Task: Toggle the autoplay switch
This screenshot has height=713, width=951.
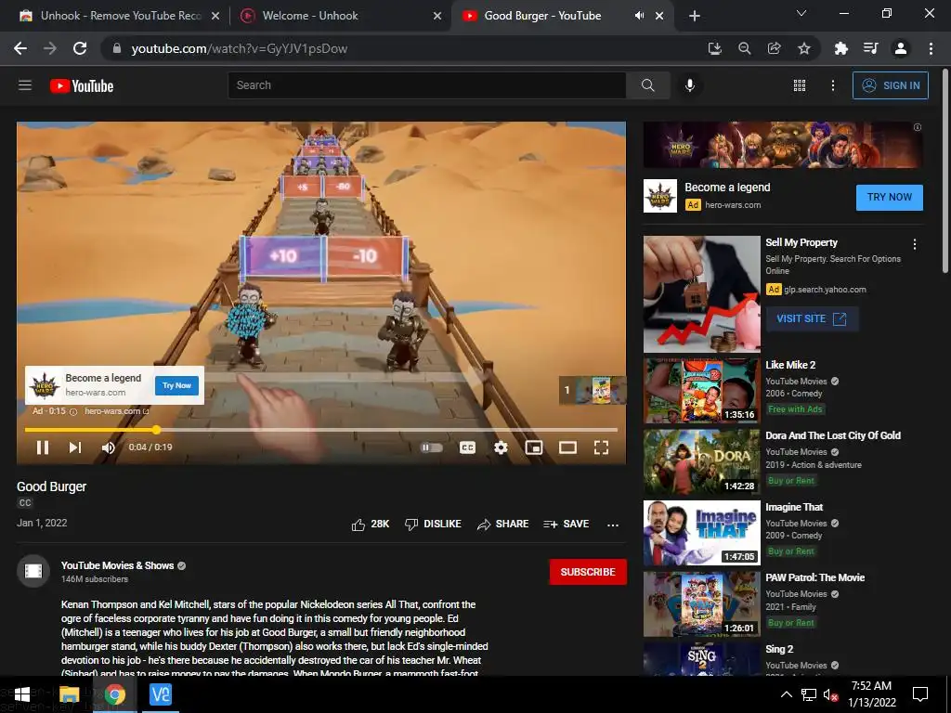Action: click(x=431, y=447)
